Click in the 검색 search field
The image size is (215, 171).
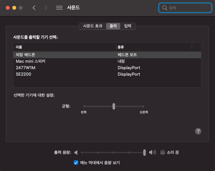coord(185,8)
